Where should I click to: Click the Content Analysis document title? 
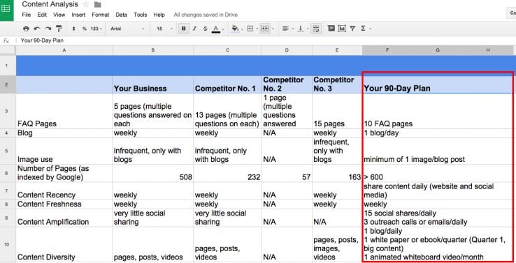(x=50, y=4)
